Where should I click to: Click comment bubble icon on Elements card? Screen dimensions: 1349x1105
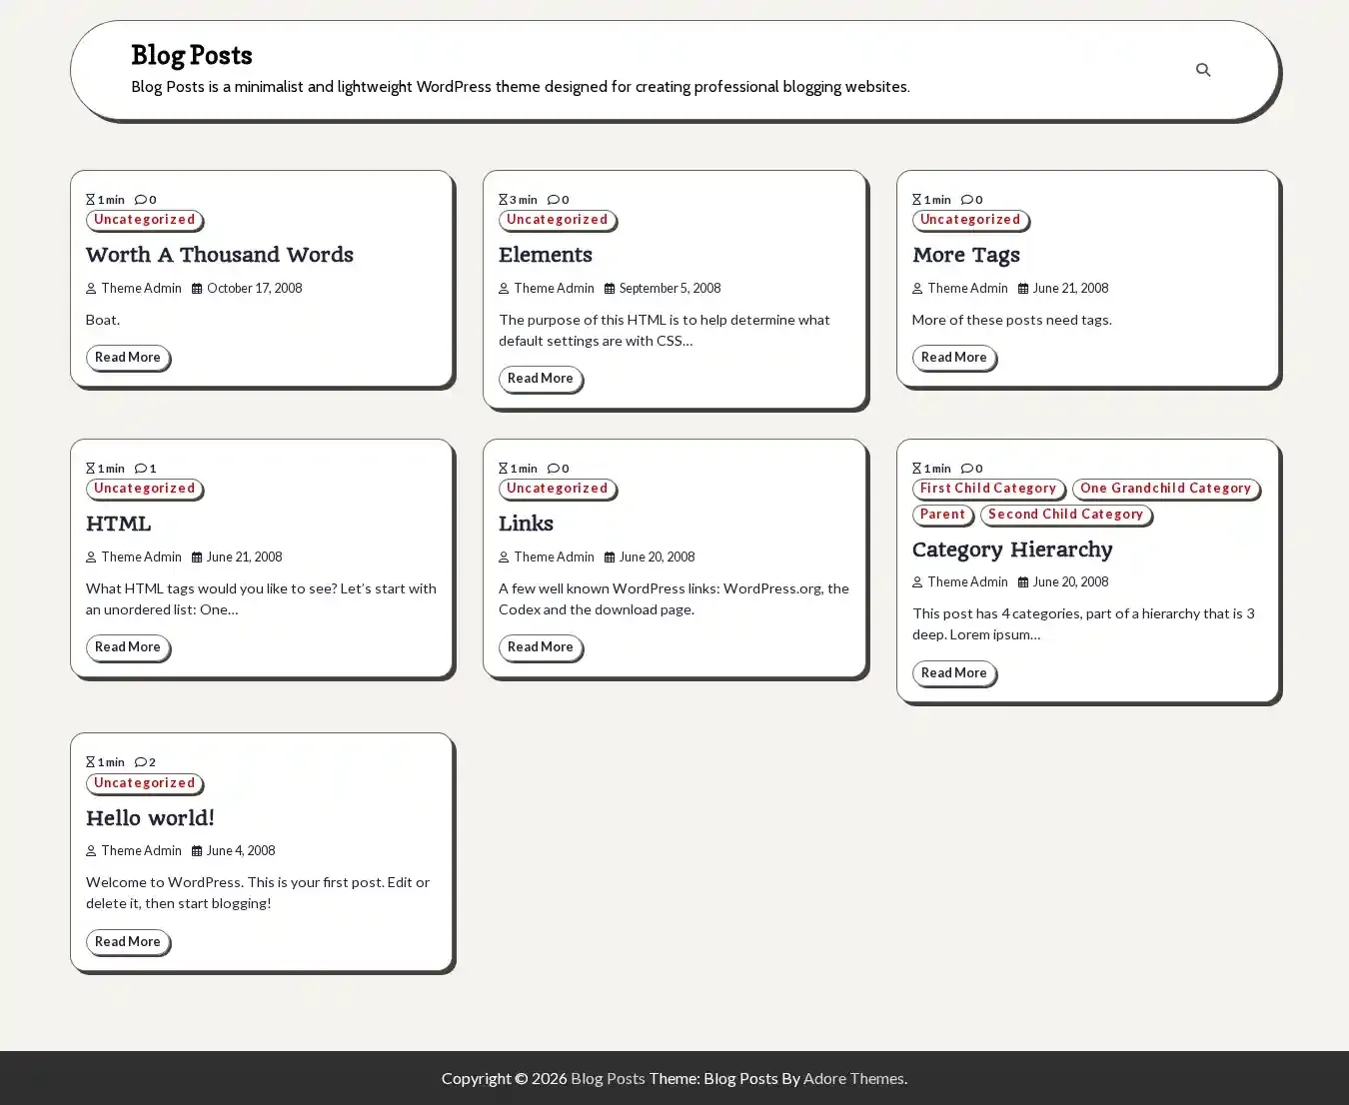point(554,200)
